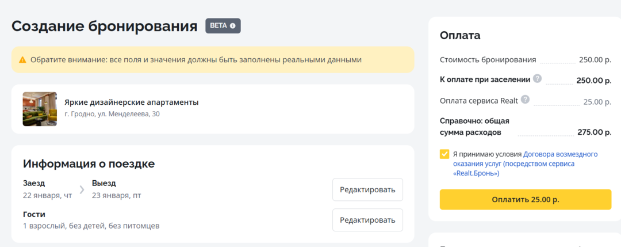Open the apartment photo thumbnail
Viewport: 621px width, 247px height.
click(x=40, y=109)
